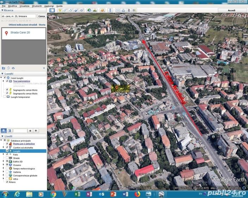Select the Places search magnifier button
Image resolution: width=248 pixels, height=198 pixels.
[x=4, y=131]
